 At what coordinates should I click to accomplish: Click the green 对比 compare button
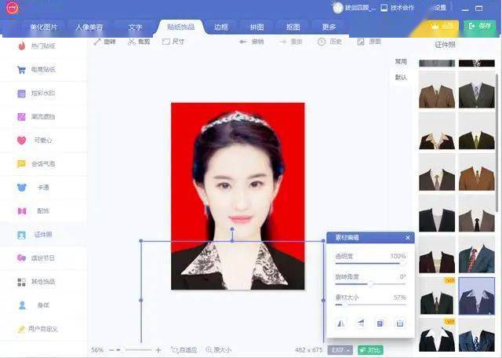(x=370, y=350)
